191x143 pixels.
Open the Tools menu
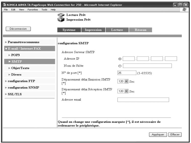coord(44,10)
